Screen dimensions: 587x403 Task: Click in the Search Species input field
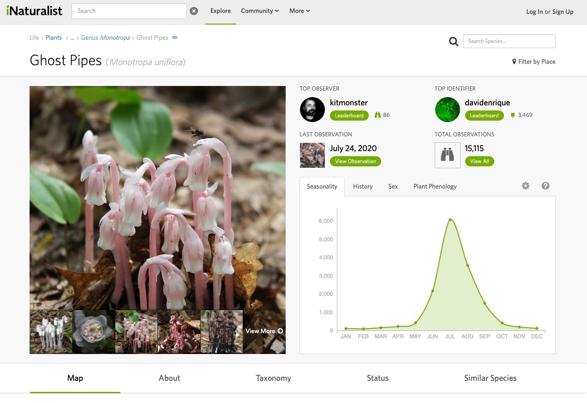(509, 41)
